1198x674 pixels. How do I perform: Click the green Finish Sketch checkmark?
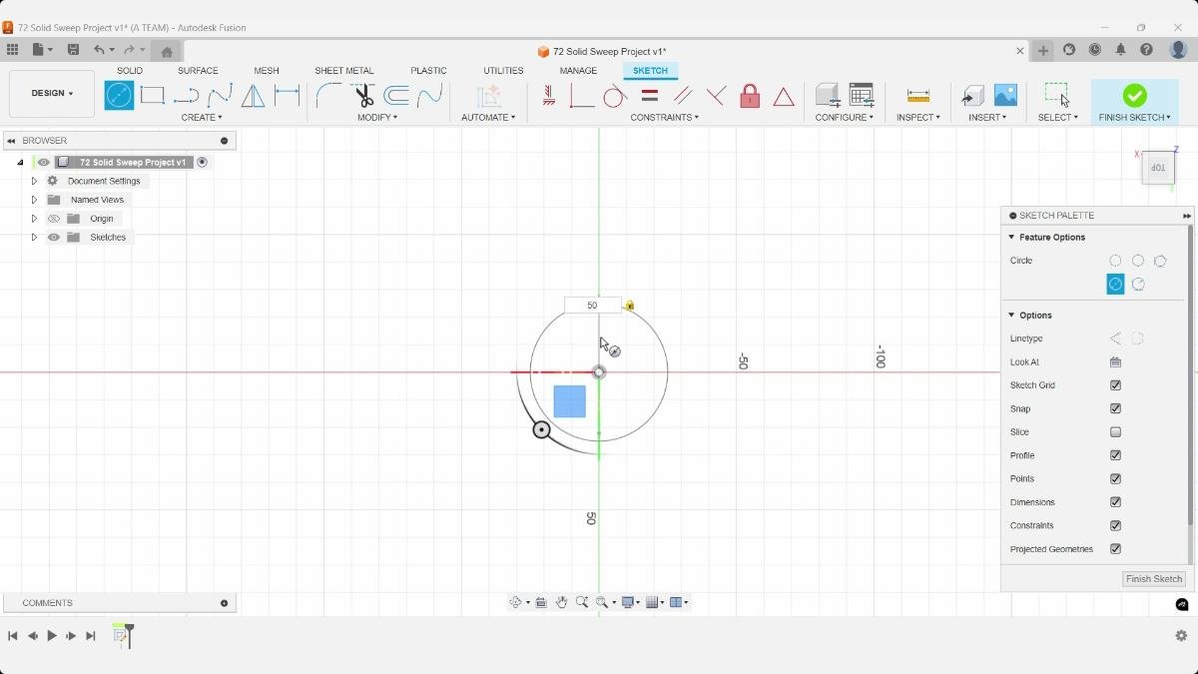[1134, 95]
